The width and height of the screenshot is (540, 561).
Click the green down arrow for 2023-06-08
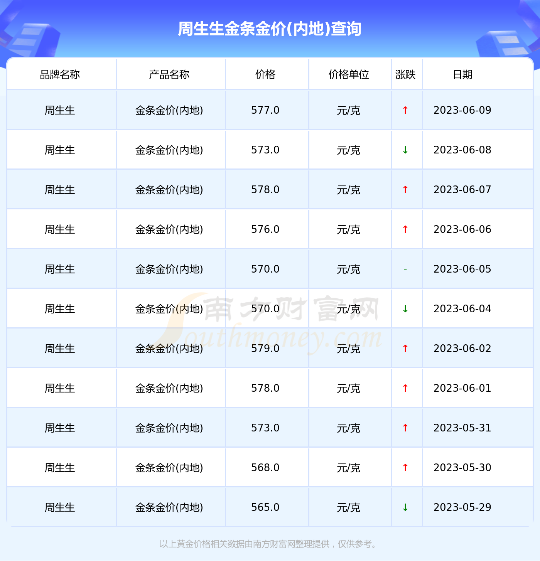click(405, 150)
